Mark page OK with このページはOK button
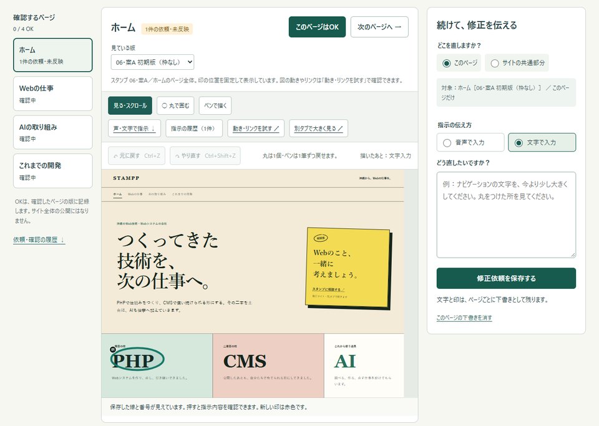 click(x=317, y=27)
